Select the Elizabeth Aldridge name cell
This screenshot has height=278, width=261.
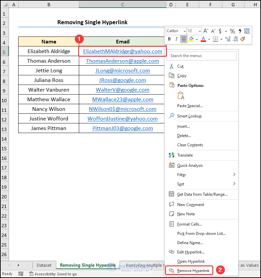pos(49,51)
